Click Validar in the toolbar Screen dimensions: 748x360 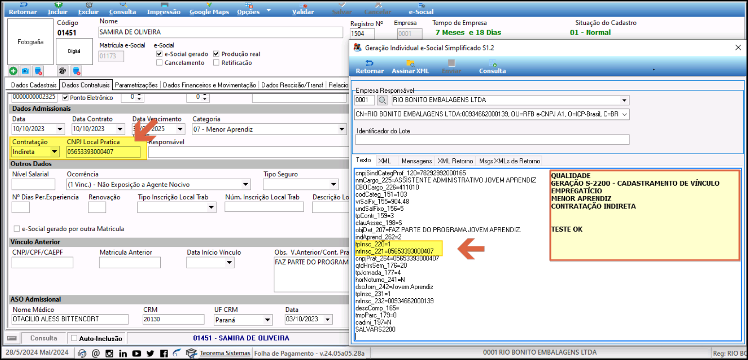tap(303, 9)
